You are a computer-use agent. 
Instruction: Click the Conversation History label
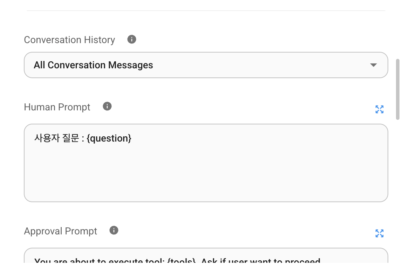pyautogui.click(x=69, y=40)
